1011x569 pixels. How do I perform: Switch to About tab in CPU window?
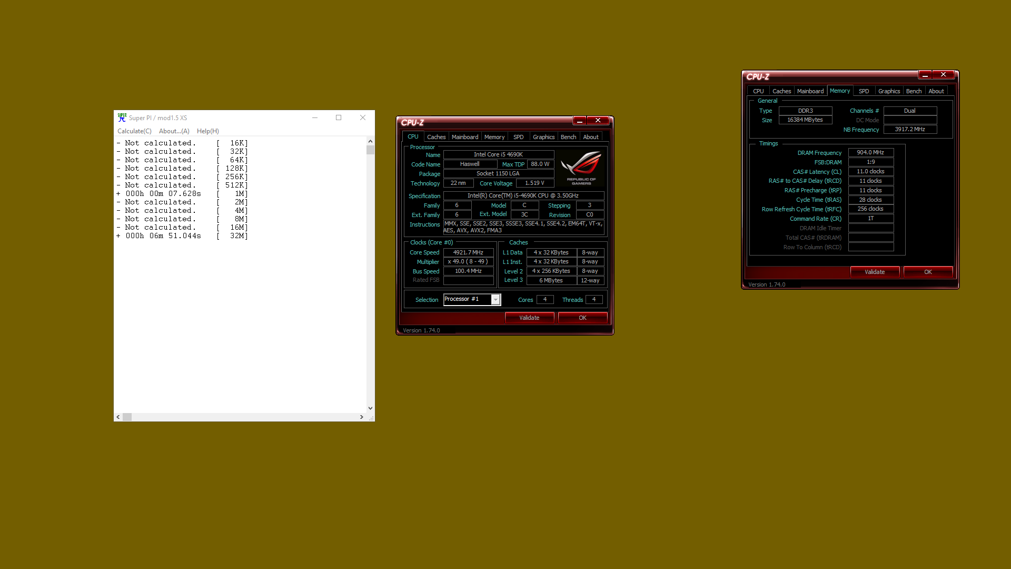591,137
